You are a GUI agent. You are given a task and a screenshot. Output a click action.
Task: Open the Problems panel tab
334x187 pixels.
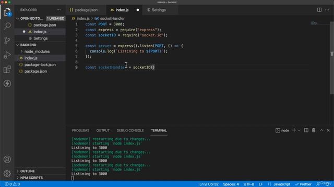[x=80, y=130]
